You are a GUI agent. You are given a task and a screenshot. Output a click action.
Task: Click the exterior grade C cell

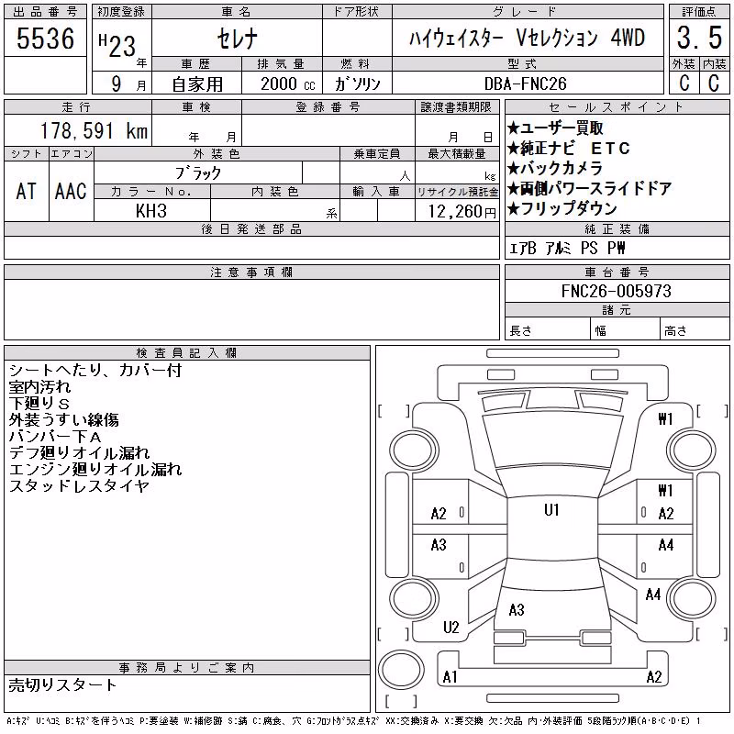pyautogui.click(x=684, y=83)
